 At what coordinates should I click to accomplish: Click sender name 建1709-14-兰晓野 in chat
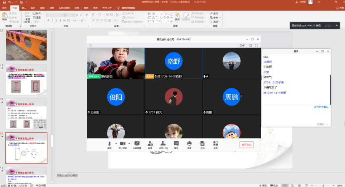(x=275, y=93)
